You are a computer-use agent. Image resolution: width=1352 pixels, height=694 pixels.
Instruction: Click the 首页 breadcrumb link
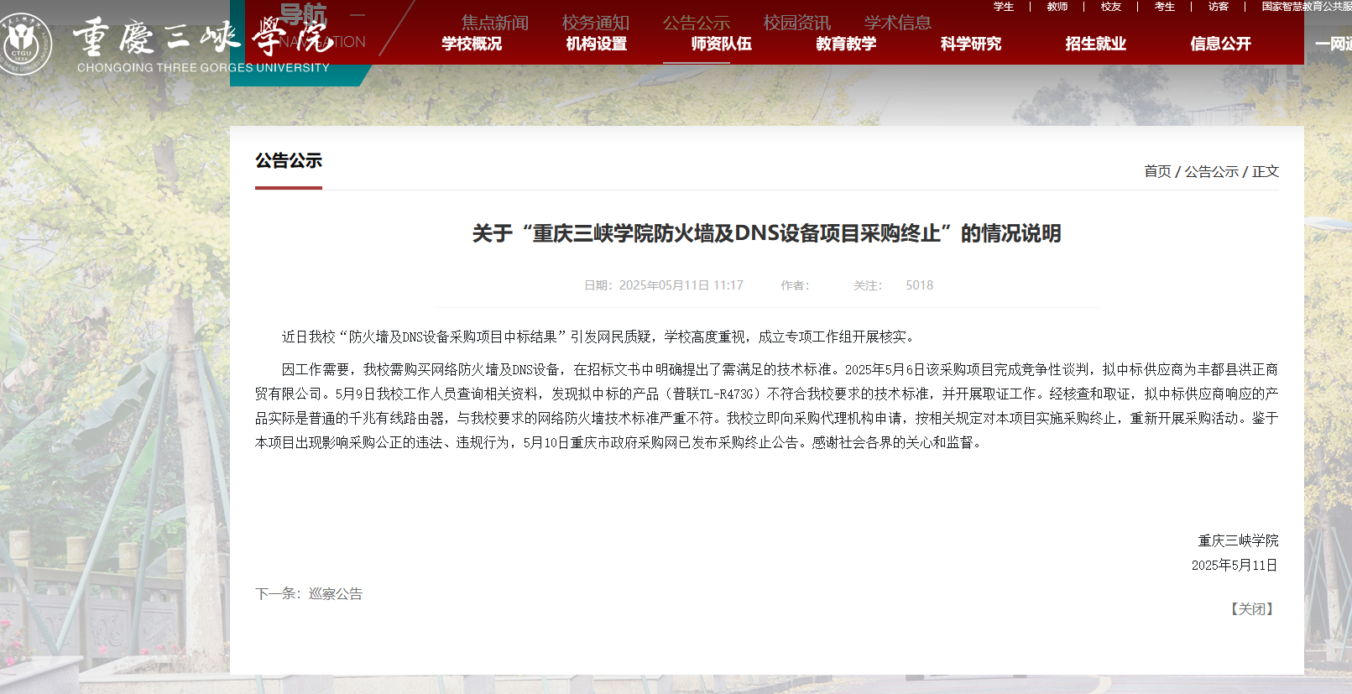tap(1157, 171)
